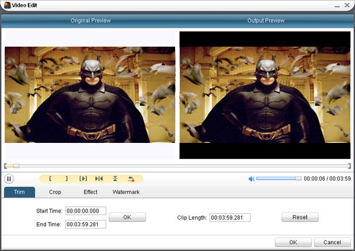Close the Video Edit window
Viewport: 355px width, 251px height.
347,5
